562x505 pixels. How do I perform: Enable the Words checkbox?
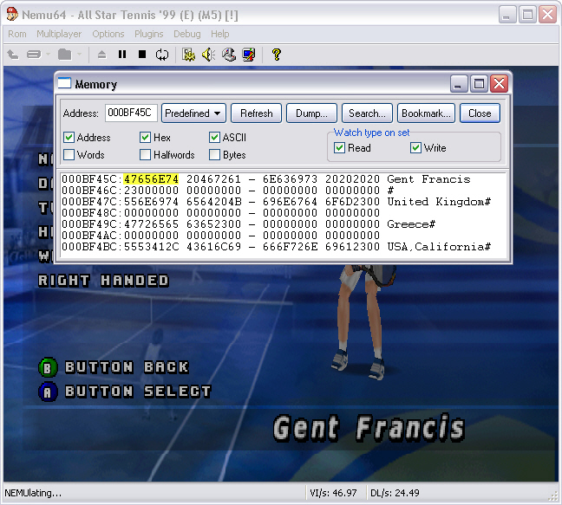69,154
